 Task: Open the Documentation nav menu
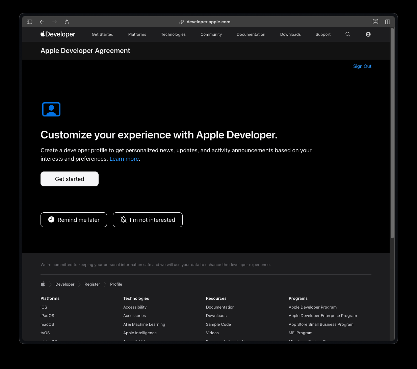pyautogui.click(x=251, y=34)
